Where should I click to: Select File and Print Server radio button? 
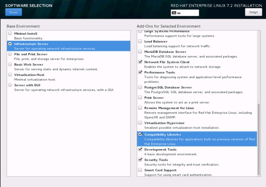click(10, 54)
